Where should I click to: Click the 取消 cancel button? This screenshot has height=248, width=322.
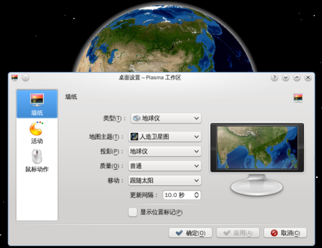pyautogui.click(x=285, y=233)
